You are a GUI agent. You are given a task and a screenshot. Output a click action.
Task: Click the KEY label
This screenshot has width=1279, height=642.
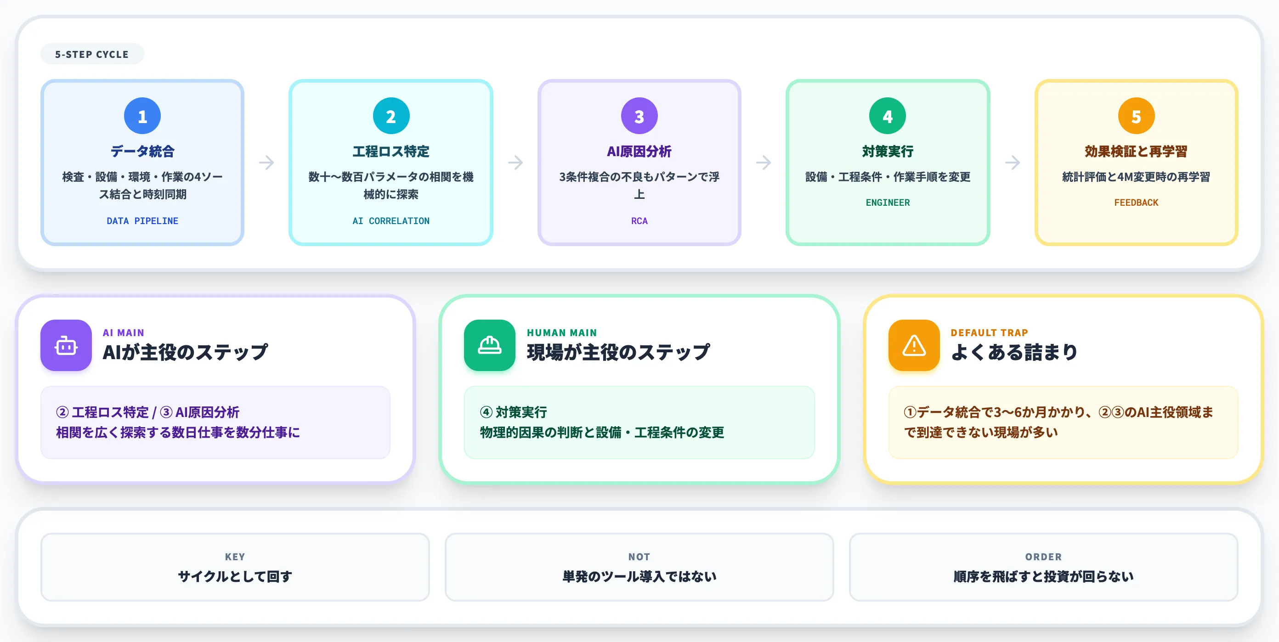pos(235,557)
